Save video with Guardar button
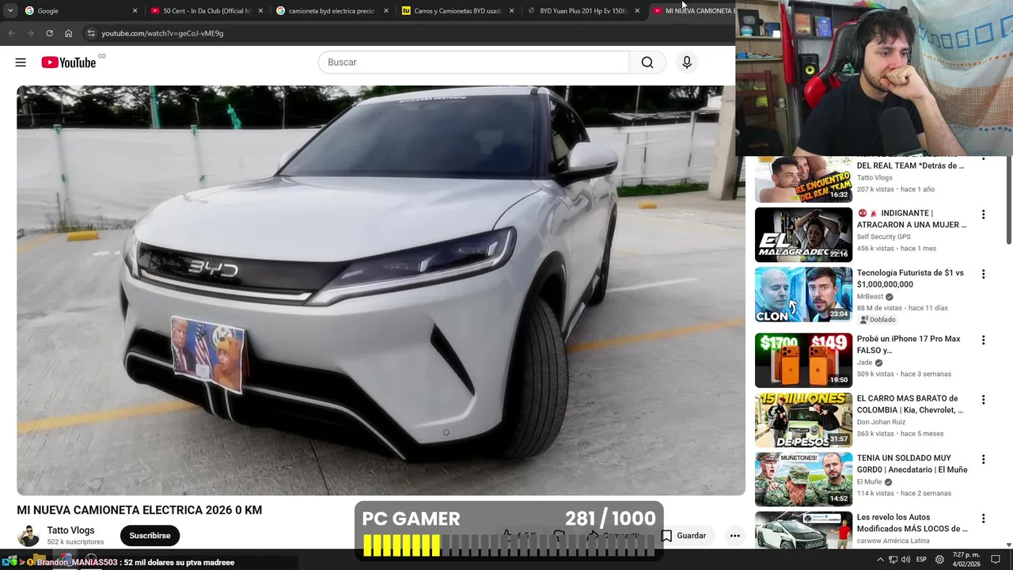Image resolution: width=1013 pixels, height=570 pixels. pos(684,536)
